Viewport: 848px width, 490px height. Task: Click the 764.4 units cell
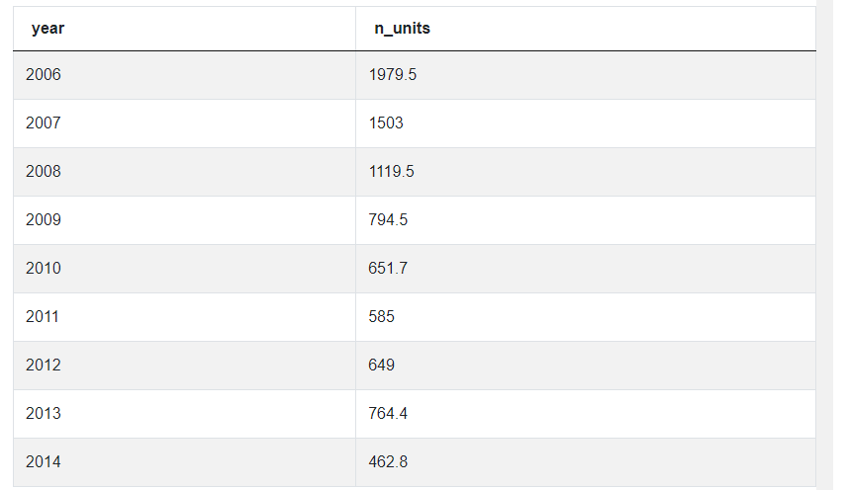(x=586, y=414)
